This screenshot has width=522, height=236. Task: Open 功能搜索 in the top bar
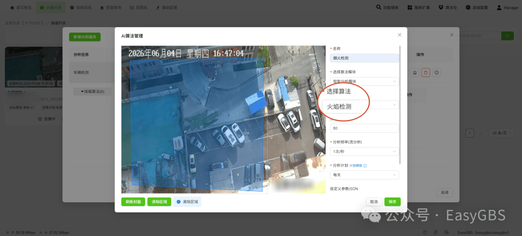(387, 7)
